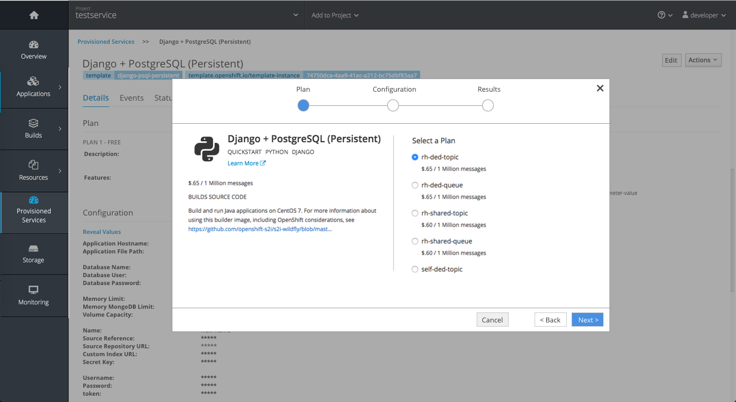Go to the home icon

34,15
